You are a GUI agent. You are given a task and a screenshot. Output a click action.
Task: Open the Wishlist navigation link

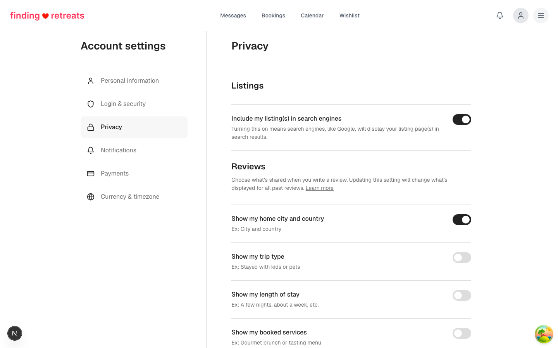point(350,15)
